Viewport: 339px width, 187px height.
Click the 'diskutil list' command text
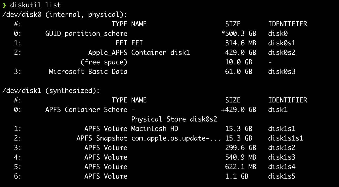pyautogui.click(x=35, y=5)
